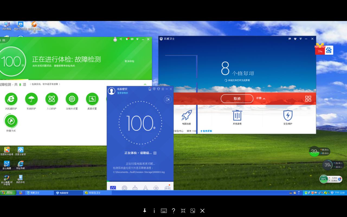The height and width of the screenshot is (217, 347).
Task: Select the first monitor tab in 电脑管家 bottom bar
Action: (113, 188)
